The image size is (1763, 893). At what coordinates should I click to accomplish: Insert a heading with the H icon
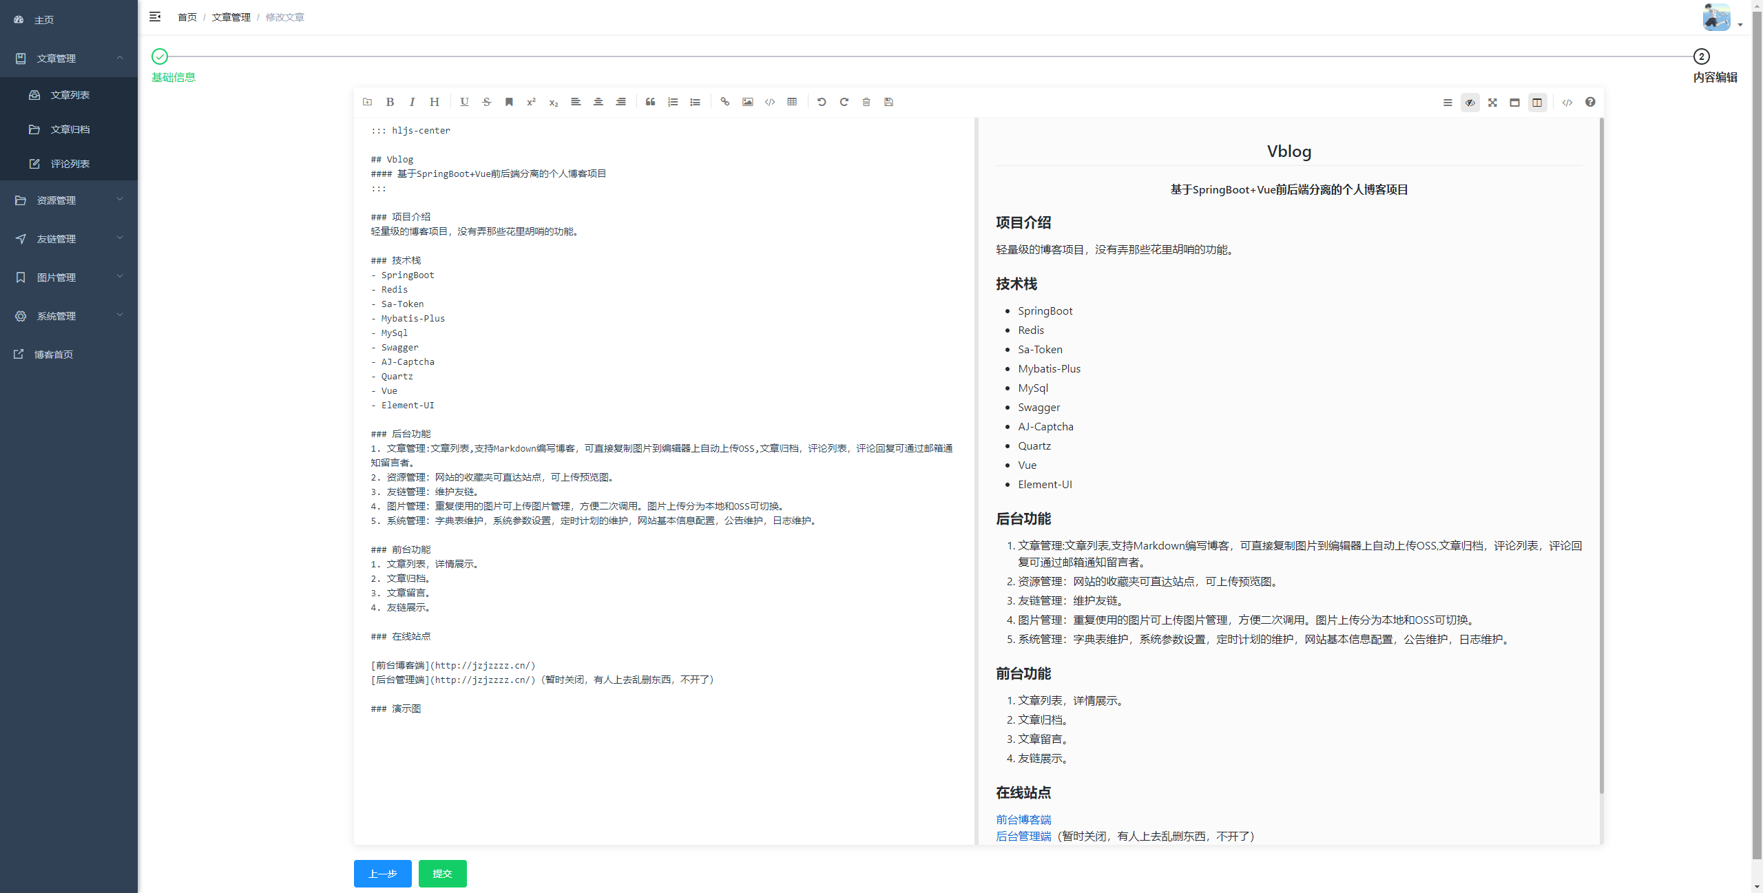pyautogui.click(x=435, y=102)
